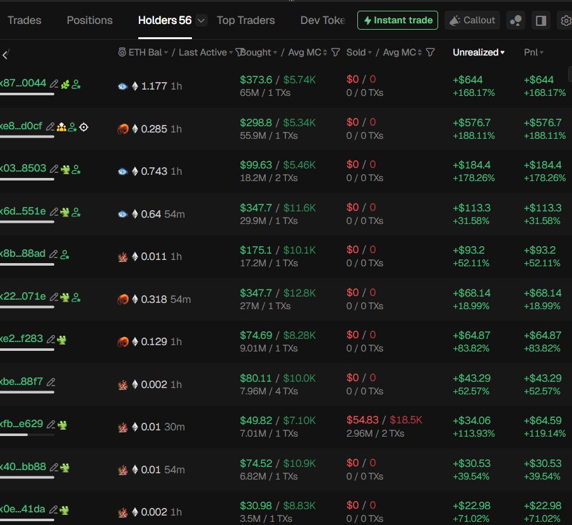Click the fish icon in the 1.177 ETH row
The width and height of the screenshot is (572, 525).
pyautogui.click(x=122, y=86)
